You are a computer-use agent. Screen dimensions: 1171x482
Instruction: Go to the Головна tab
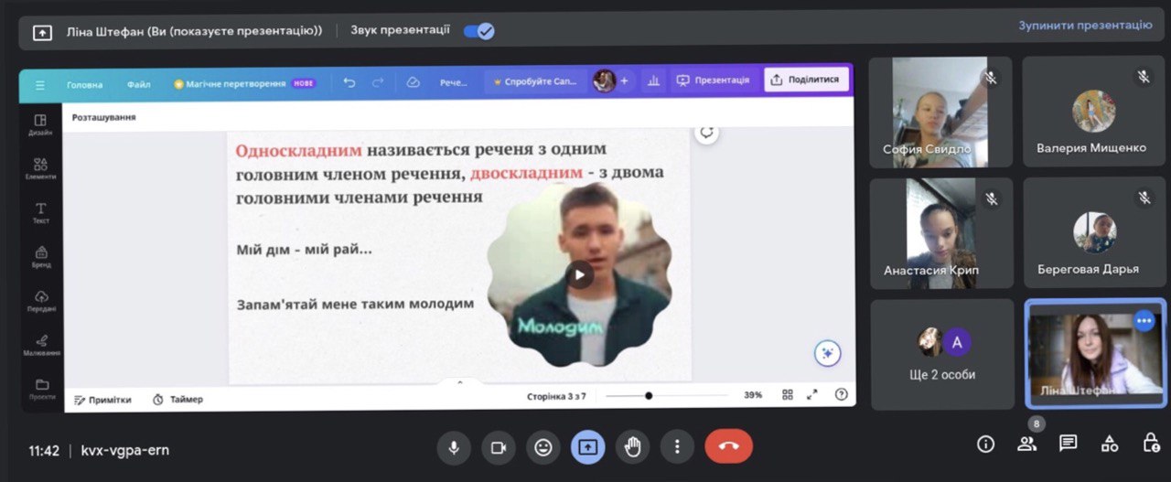(84, 84)
